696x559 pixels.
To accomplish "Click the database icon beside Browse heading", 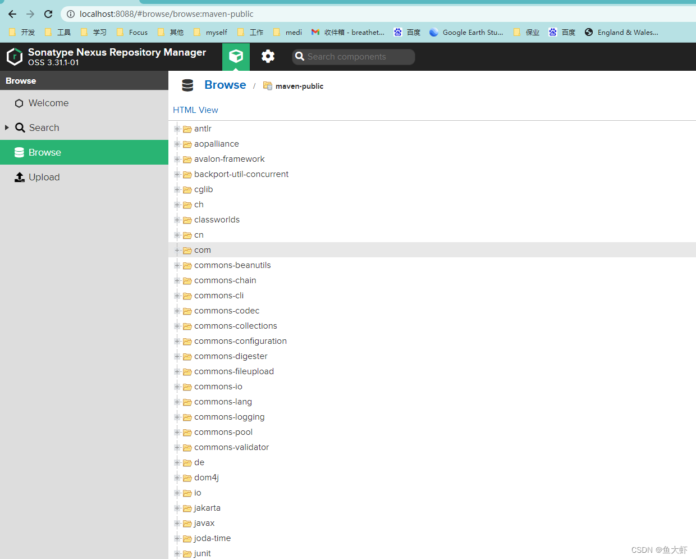I will tap(187, 85).
